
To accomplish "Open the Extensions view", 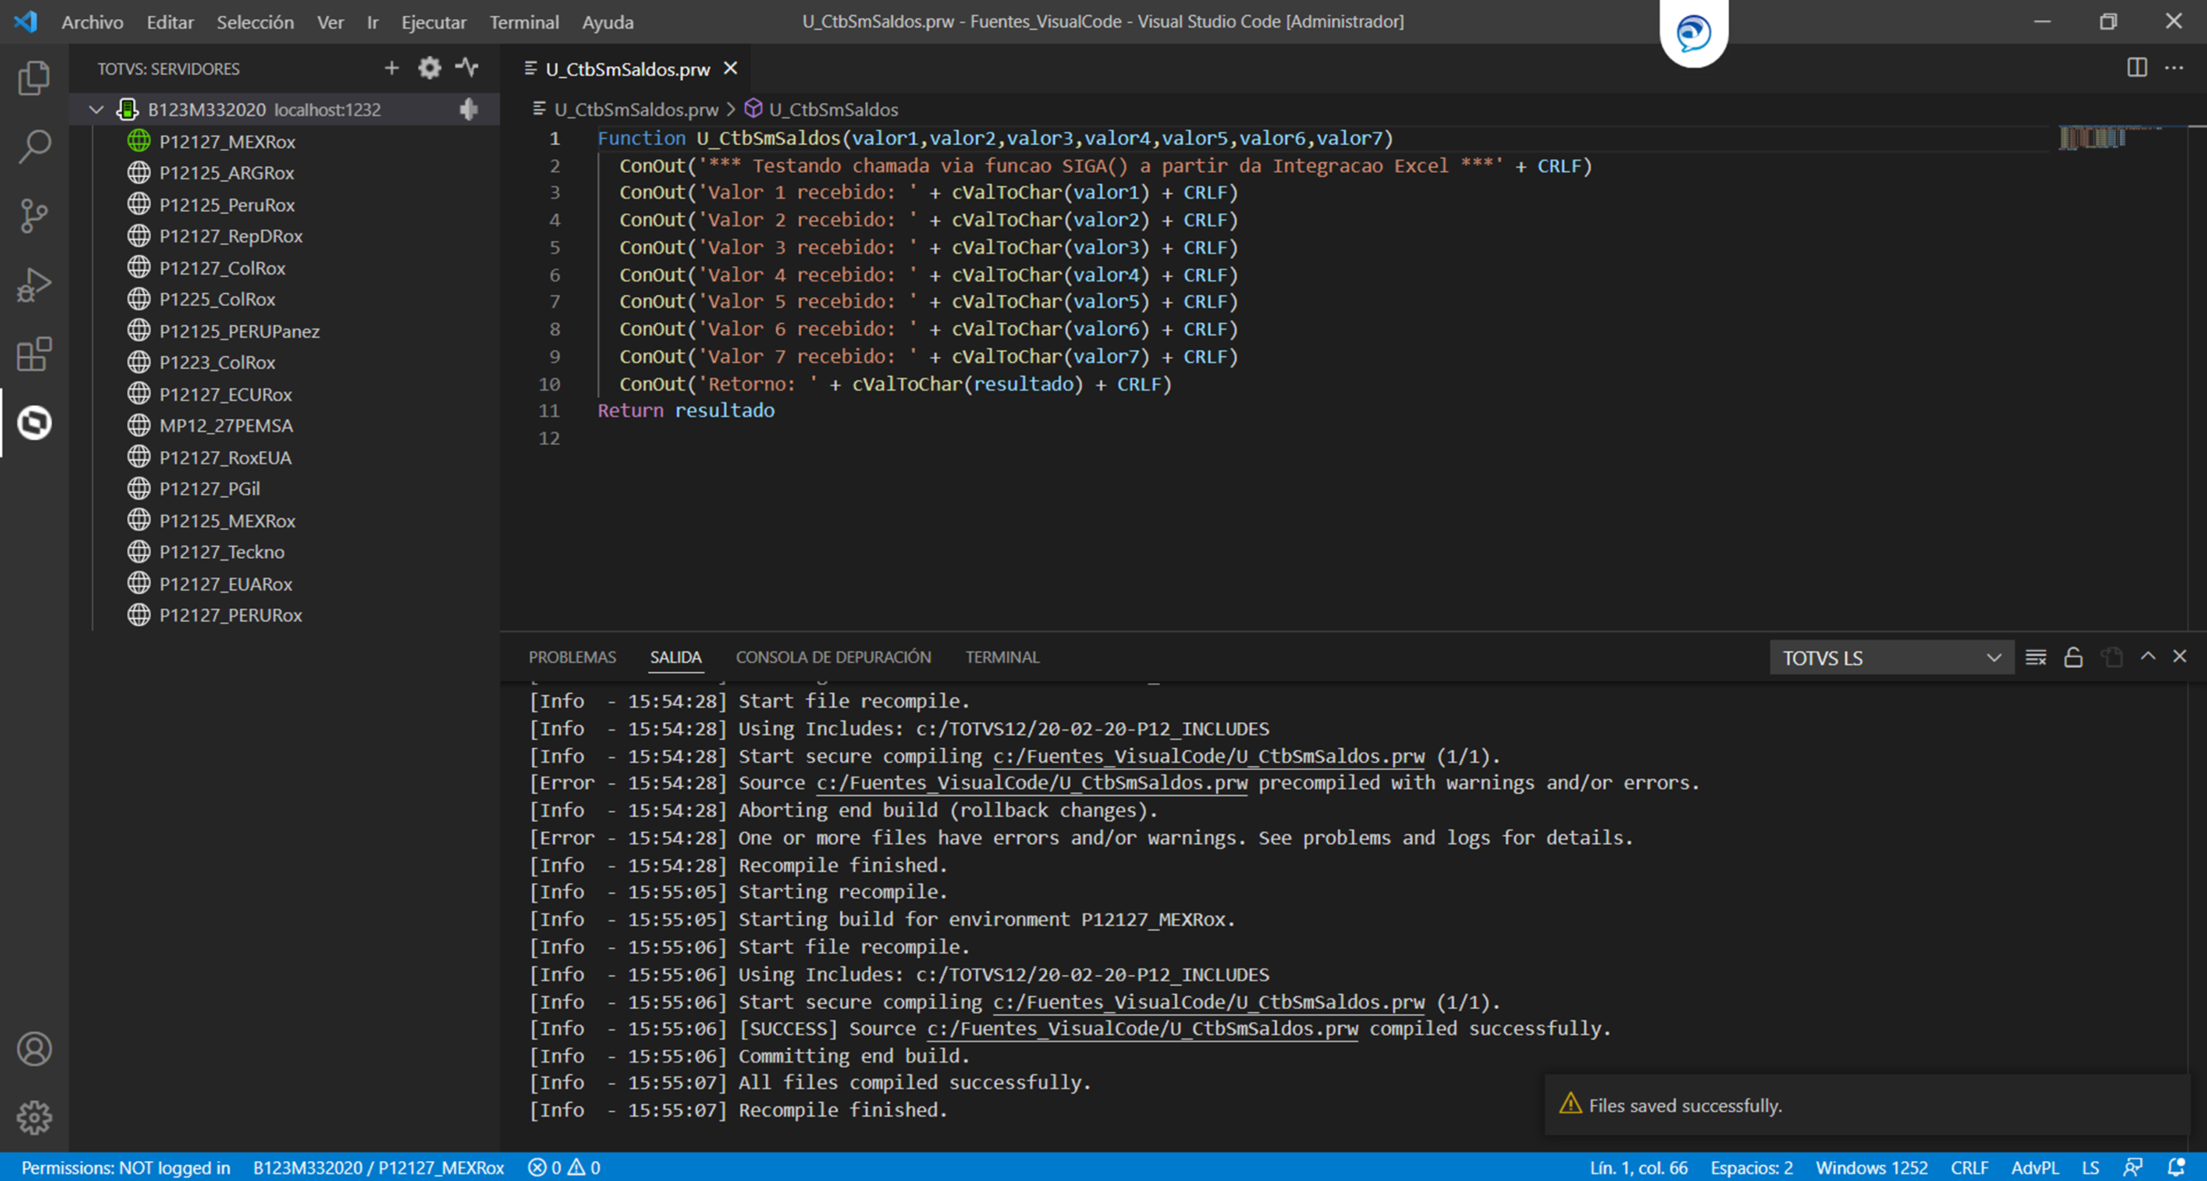I will tap(35, 354).
